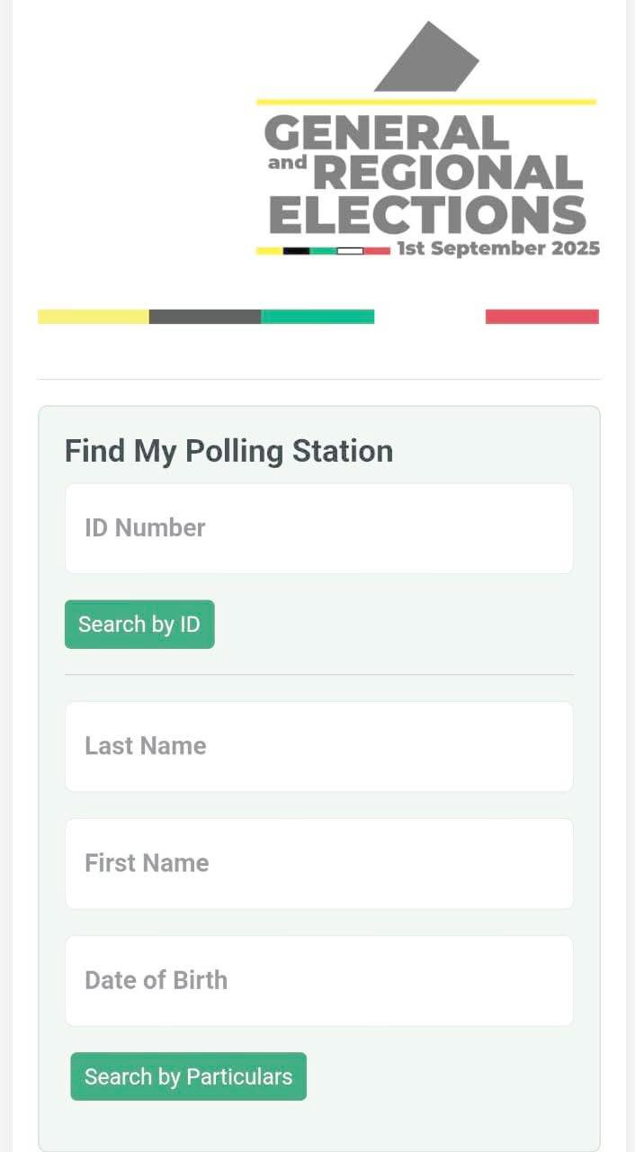
Task: Click the red segment of the color bar
Action: [x=542, y=317]
